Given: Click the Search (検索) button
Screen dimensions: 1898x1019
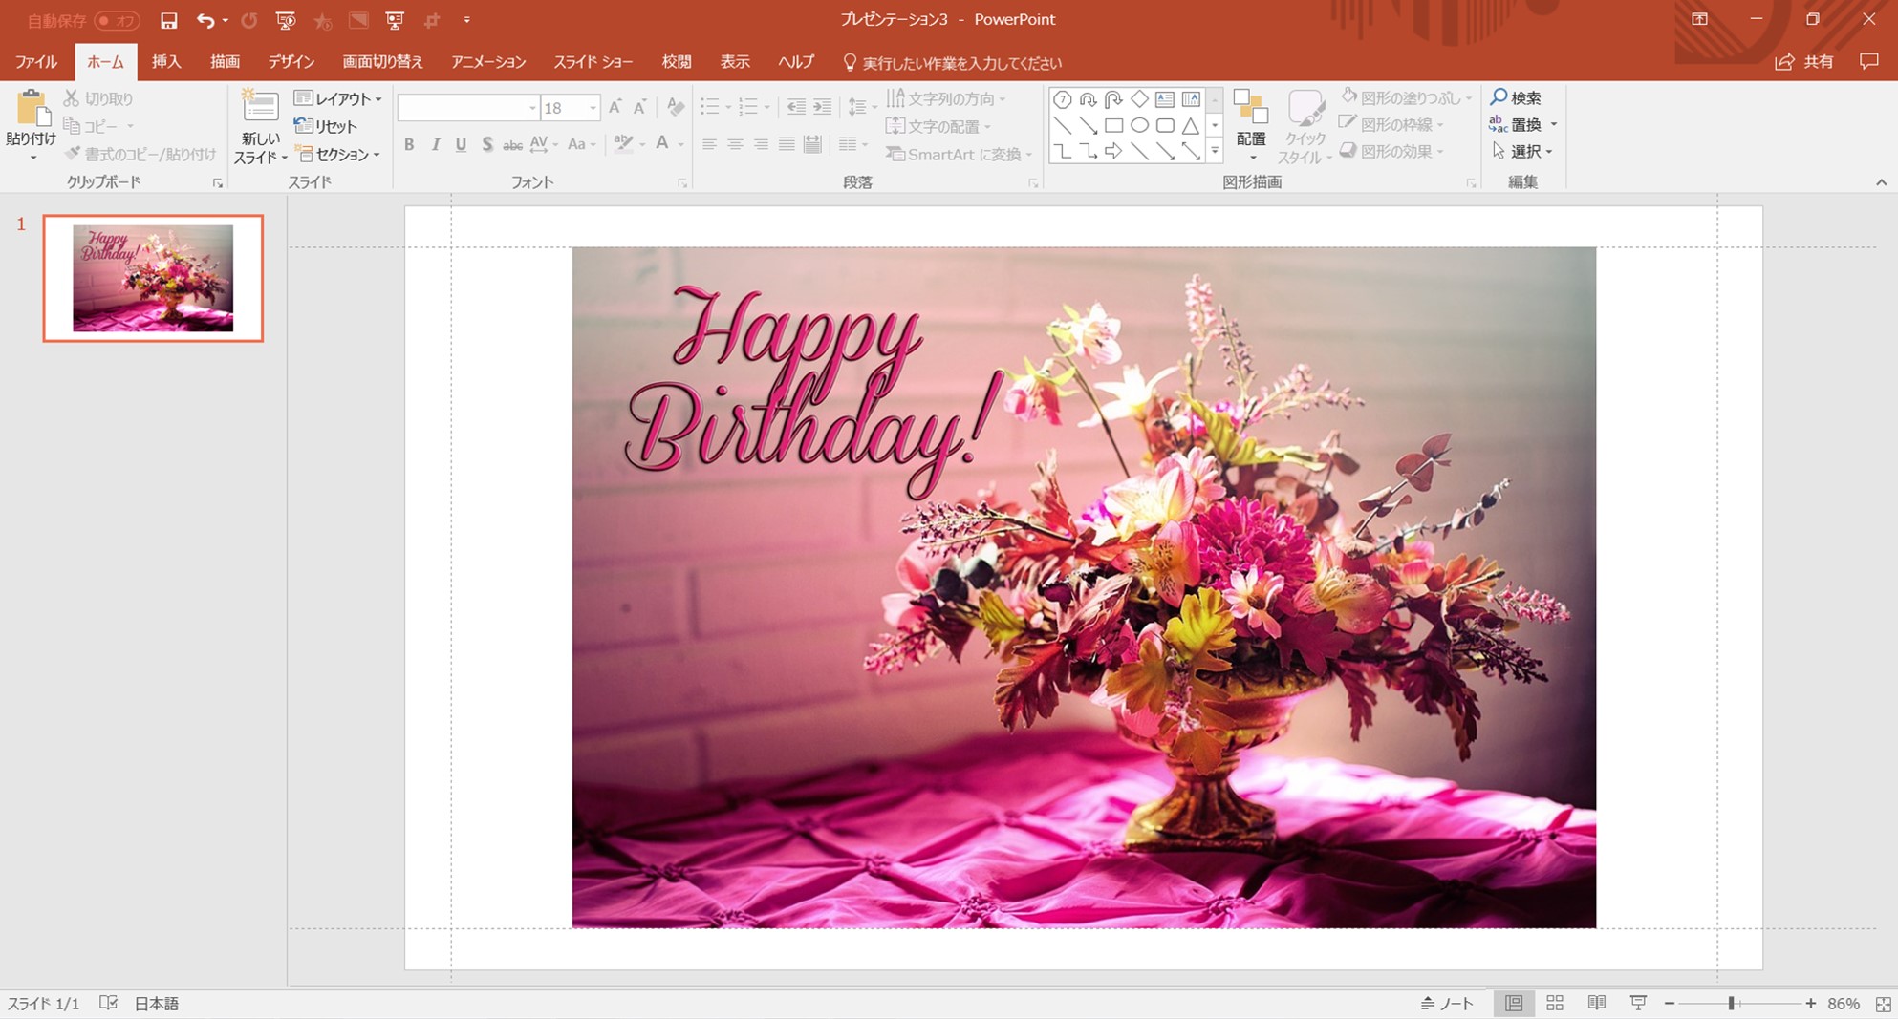Looking at the screenshot, I should [x=1516, y=97].
